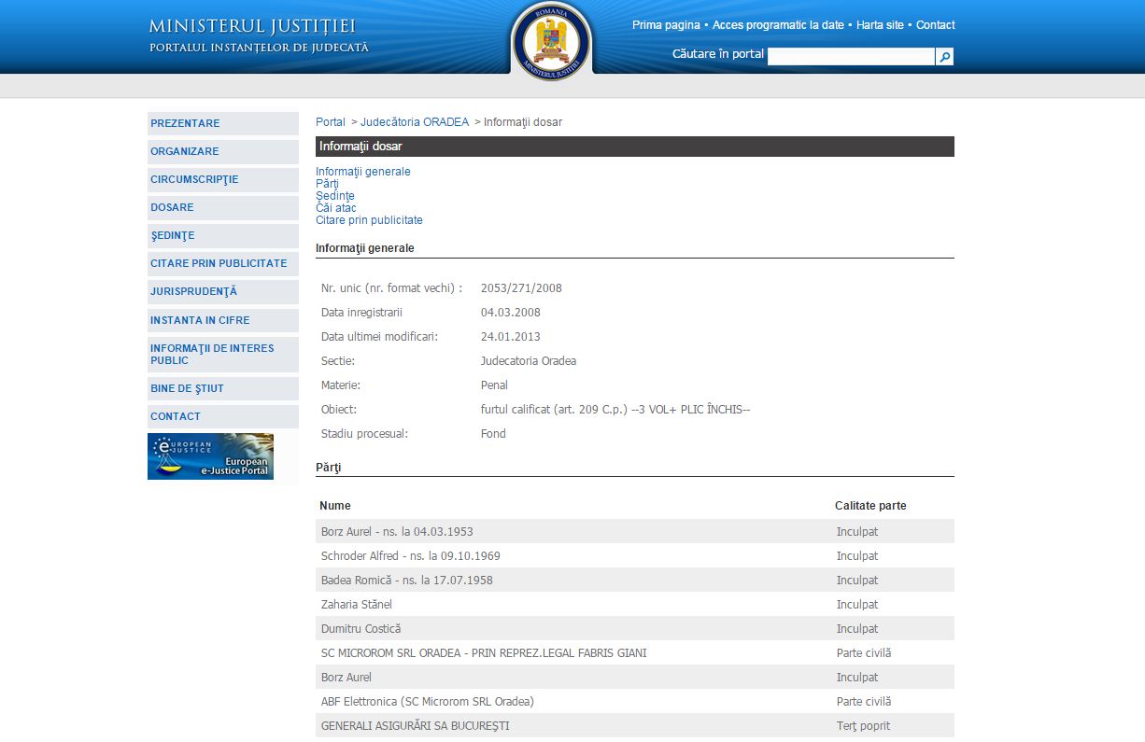Jump to the 'Căi atac' section link

point(336,208)
